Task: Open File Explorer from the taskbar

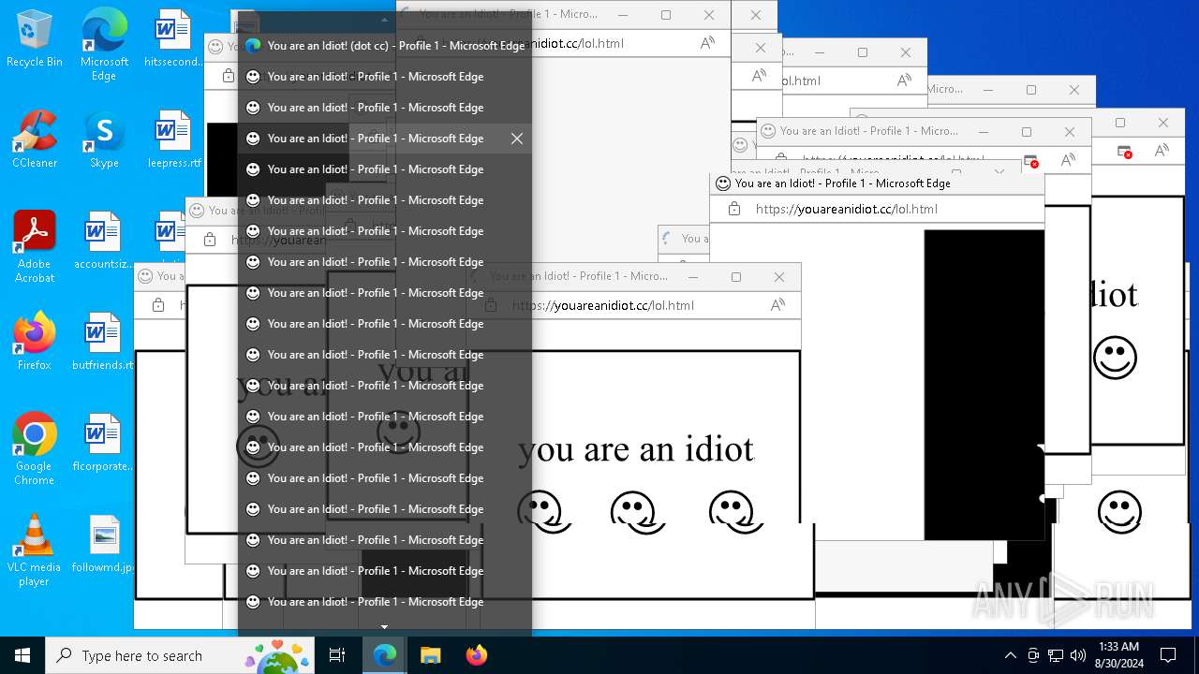Action: coord(430,655)
